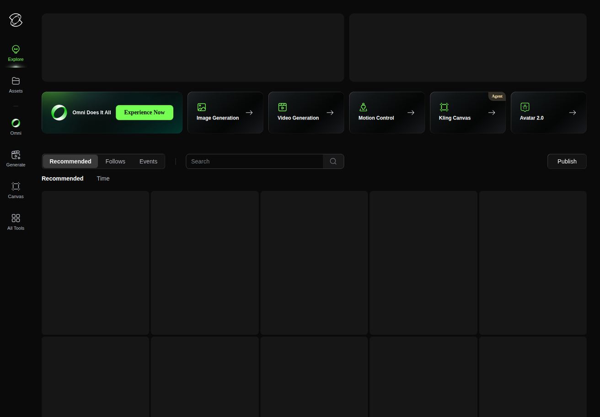Click the Search input field

pos(254,161)
